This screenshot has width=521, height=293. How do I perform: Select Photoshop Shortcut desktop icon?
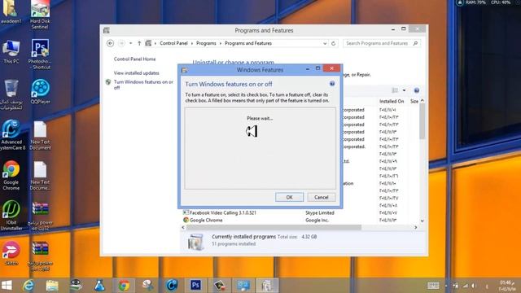(40, 55)
